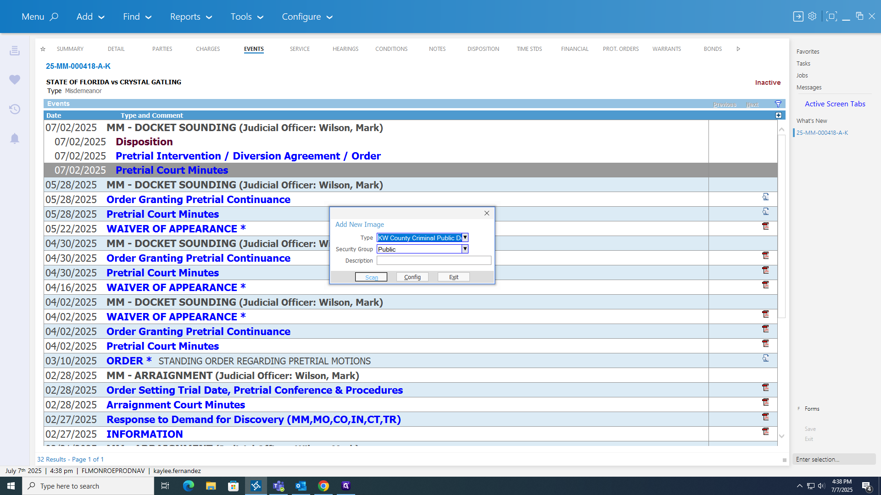Expand the Configure menu dropdown

coord(307,16)
